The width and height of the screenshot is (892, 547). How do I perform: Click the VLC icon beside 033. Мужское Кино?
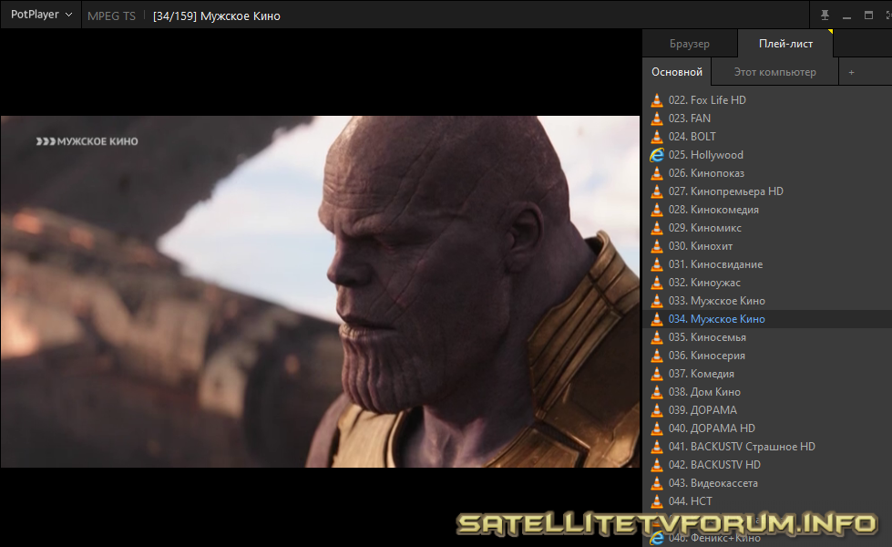[x=657, y=301]
